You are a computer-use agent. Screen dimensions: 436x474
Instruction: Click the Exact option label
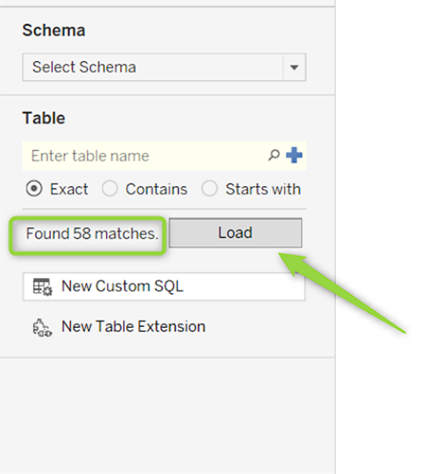click(x=69, y=189)
